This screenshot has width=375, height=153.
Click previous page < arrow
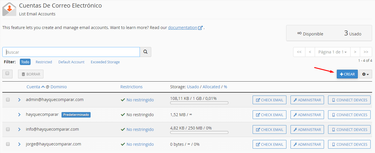pos(310,52)
